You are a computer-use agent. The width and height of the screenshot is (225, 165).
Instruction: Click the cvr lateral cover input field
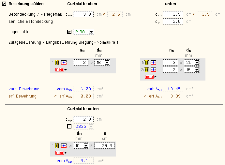pos(173,22)
